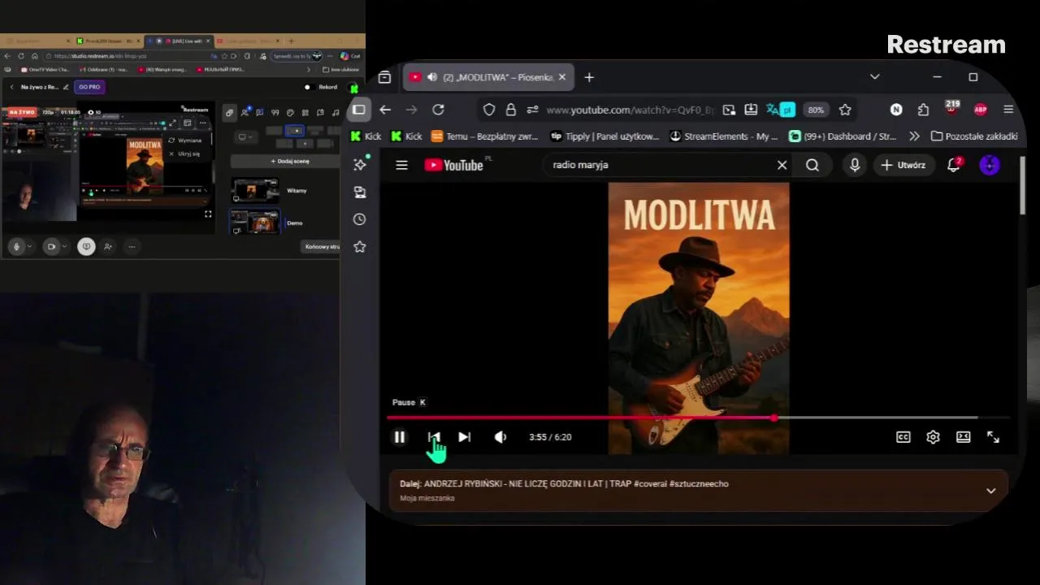Choose 'Wymiana' in the Restream context menu
This screenshot has height=585, width=1040.
(185, 141)
